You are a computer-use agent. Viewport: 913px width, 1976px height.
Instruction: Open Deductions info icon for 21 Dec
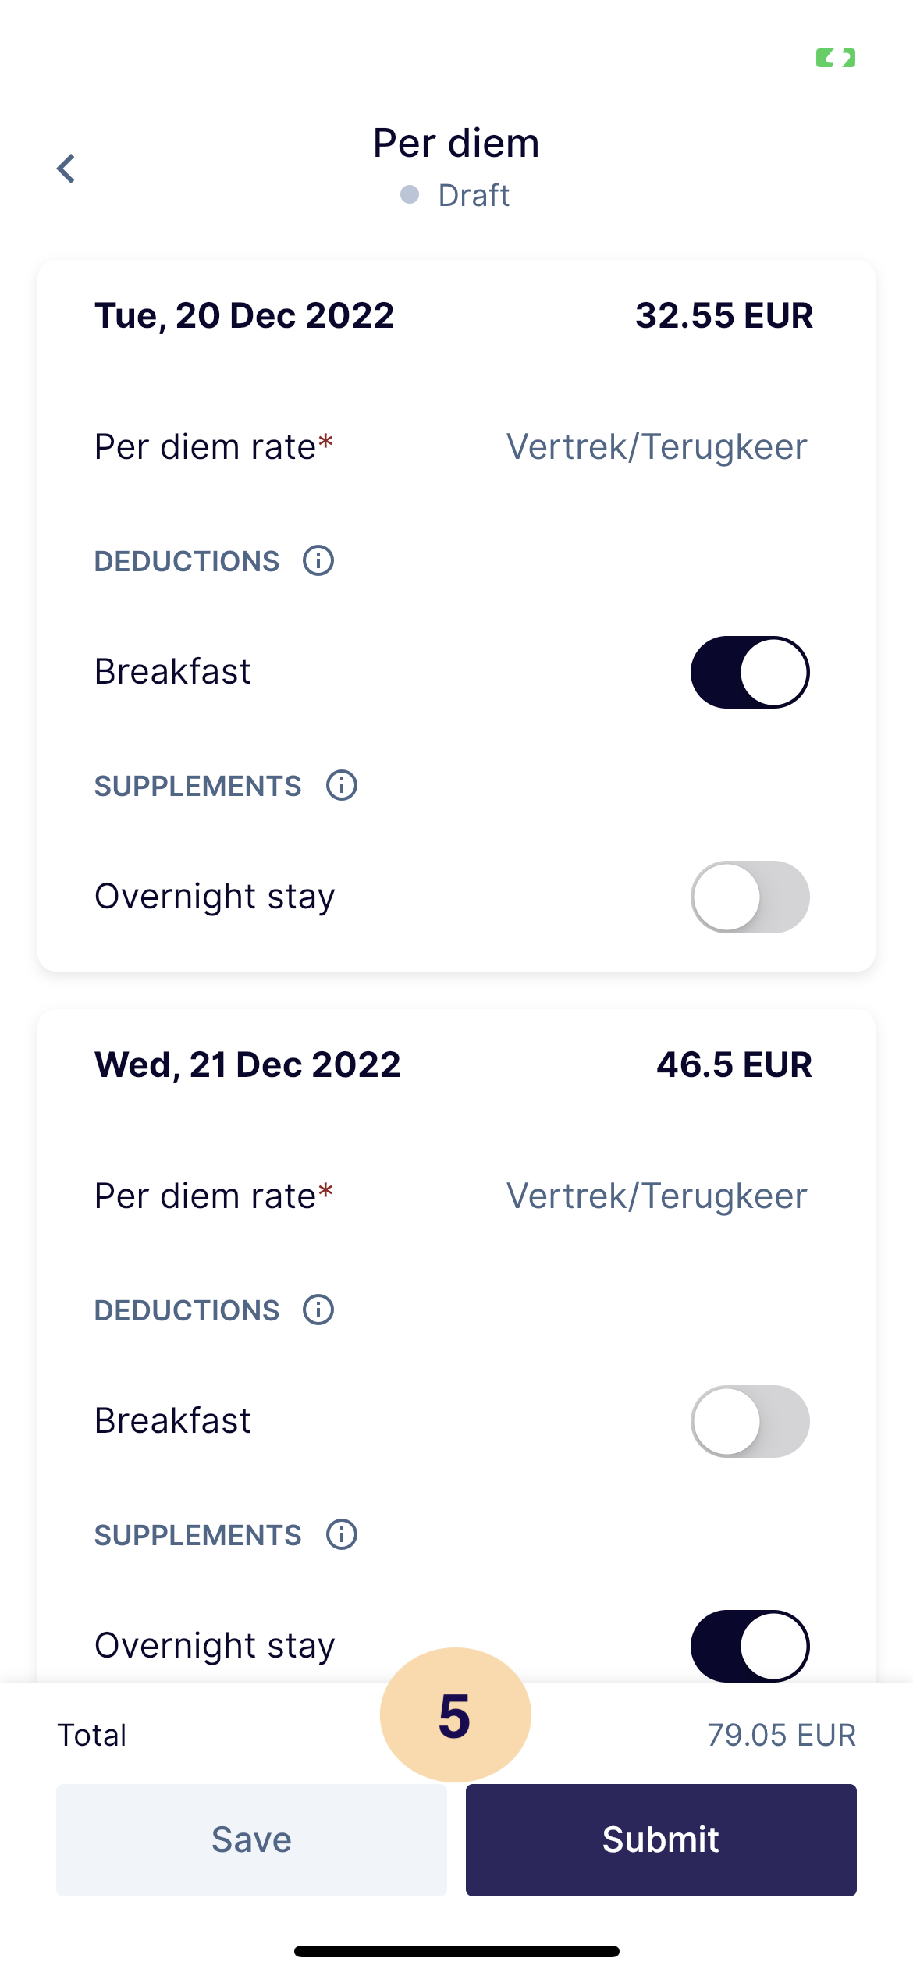318,1310
